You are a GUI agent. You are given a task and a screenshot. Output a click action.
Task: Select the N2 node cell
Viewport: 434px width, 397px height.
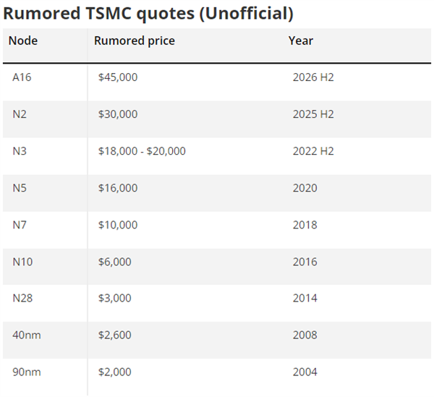(20, 114)
